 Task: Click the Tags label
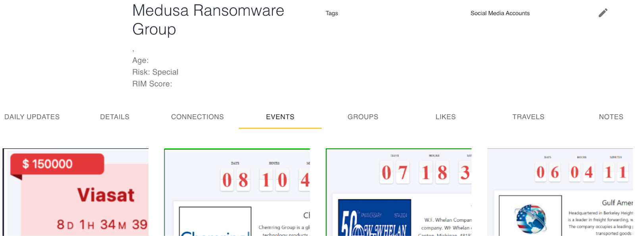coord(332,13)
